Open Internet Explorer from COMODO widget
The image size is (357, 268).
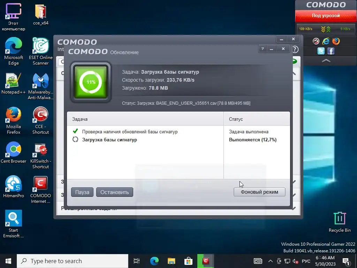pos(326,41)
